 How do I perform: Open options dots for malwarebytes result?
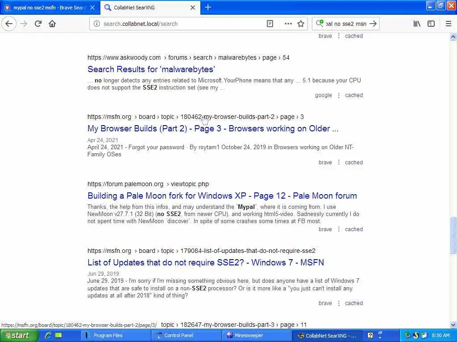[339, 95]
